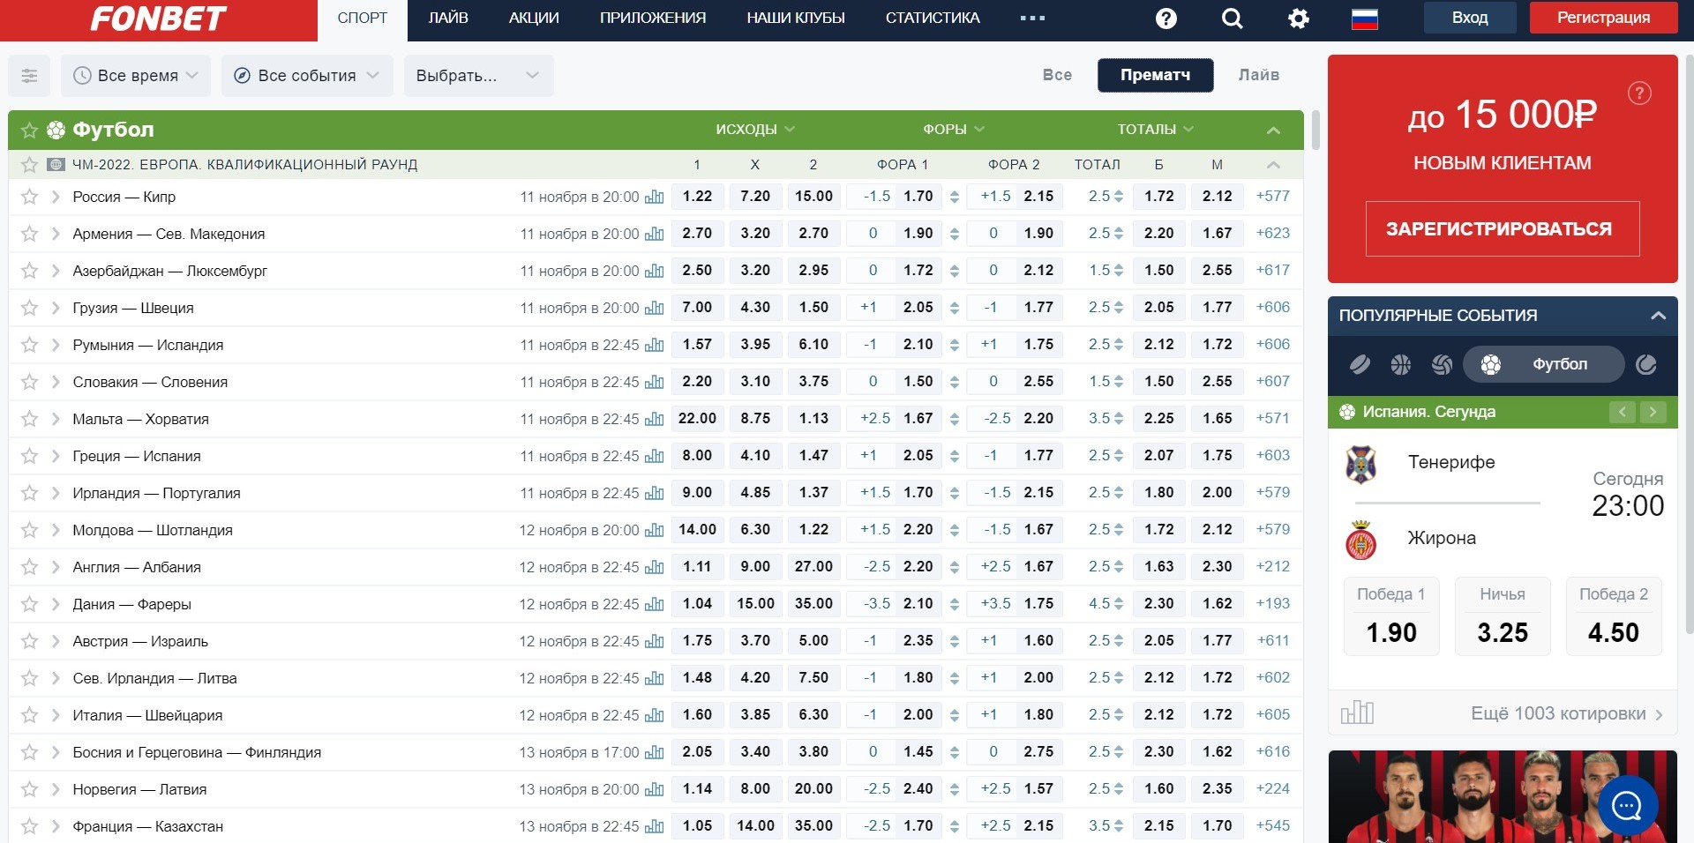Click the Tenerife club crest
This screenshot has width=1694, height=843.
(x=1360, y=464)
